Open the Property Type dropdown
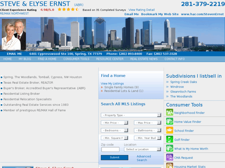The height and width of the screenshot is (168, 225). pos(131,115)
